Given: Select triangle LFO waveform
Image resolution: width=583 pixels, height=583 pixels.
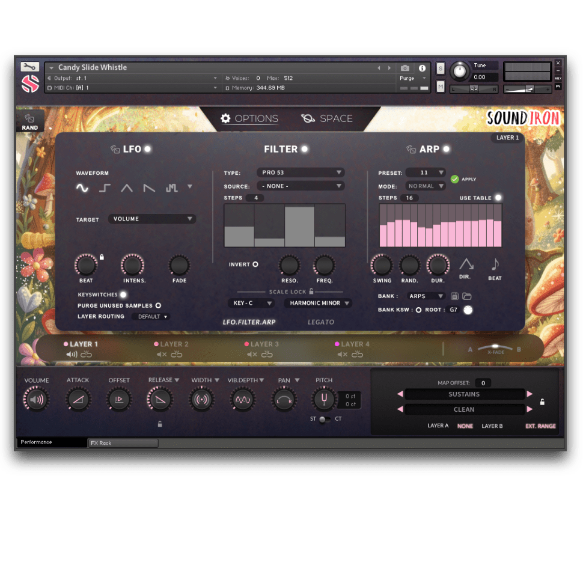Looking at the screenshot, I should point(127,188).
